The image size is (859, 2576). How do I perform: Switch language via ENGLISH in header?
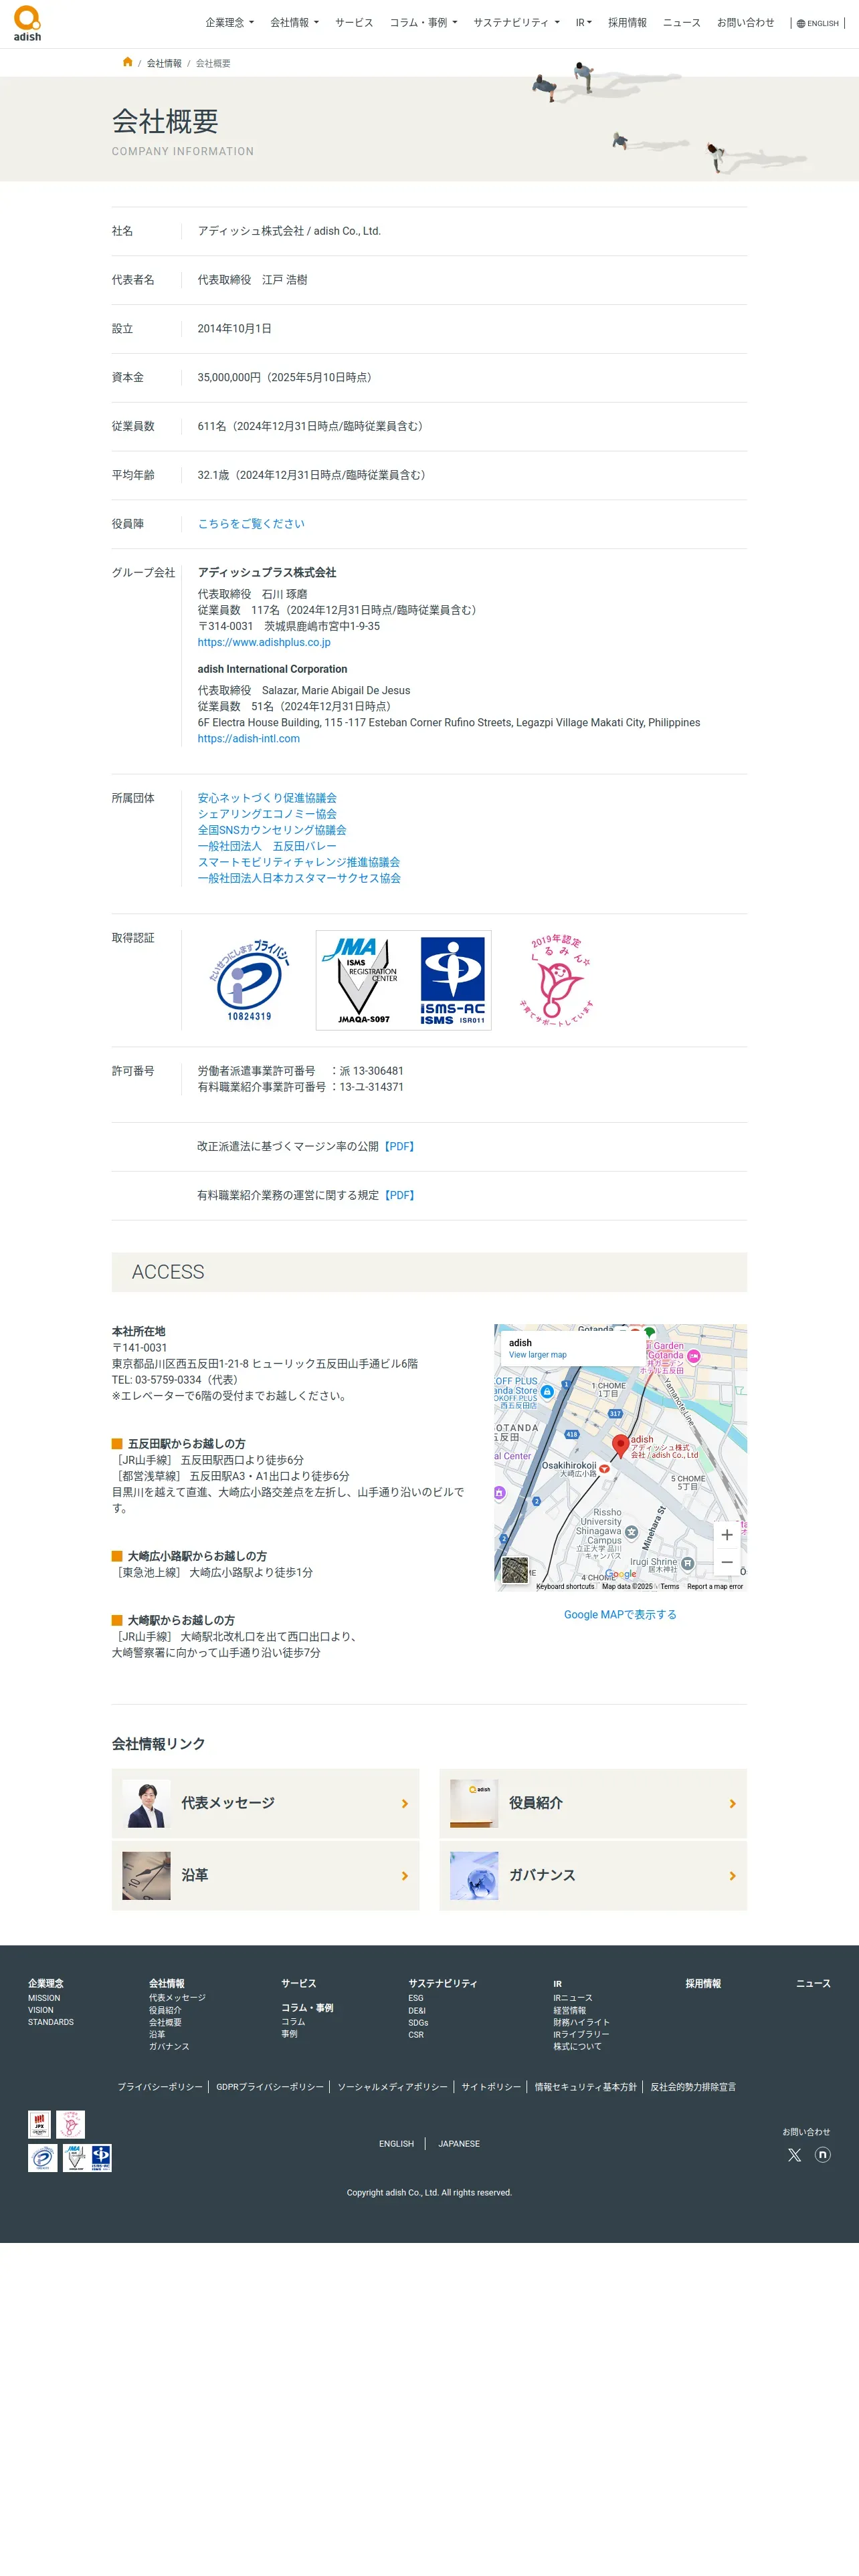pos(823,23)
